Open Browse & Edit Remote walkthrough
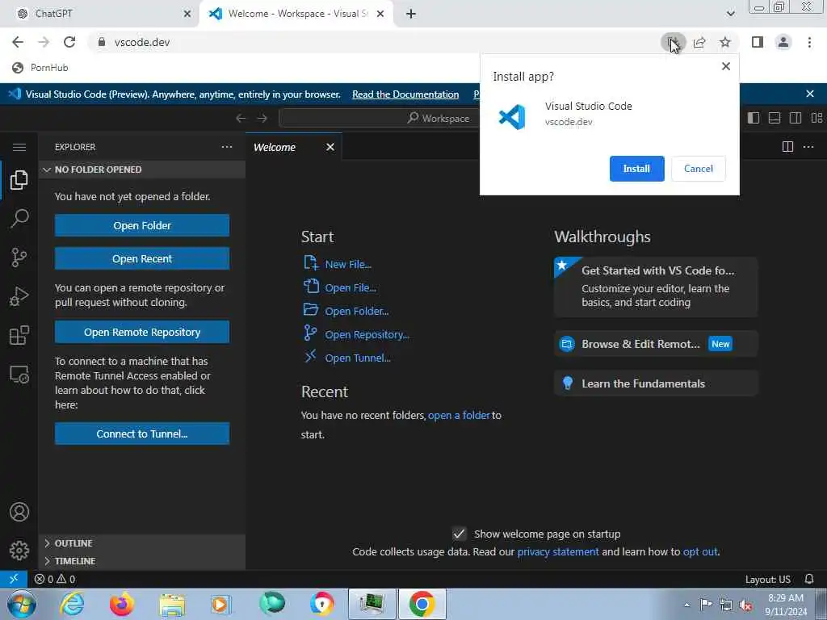This screenshot has width=827, height=620. [x=656, y=344]
